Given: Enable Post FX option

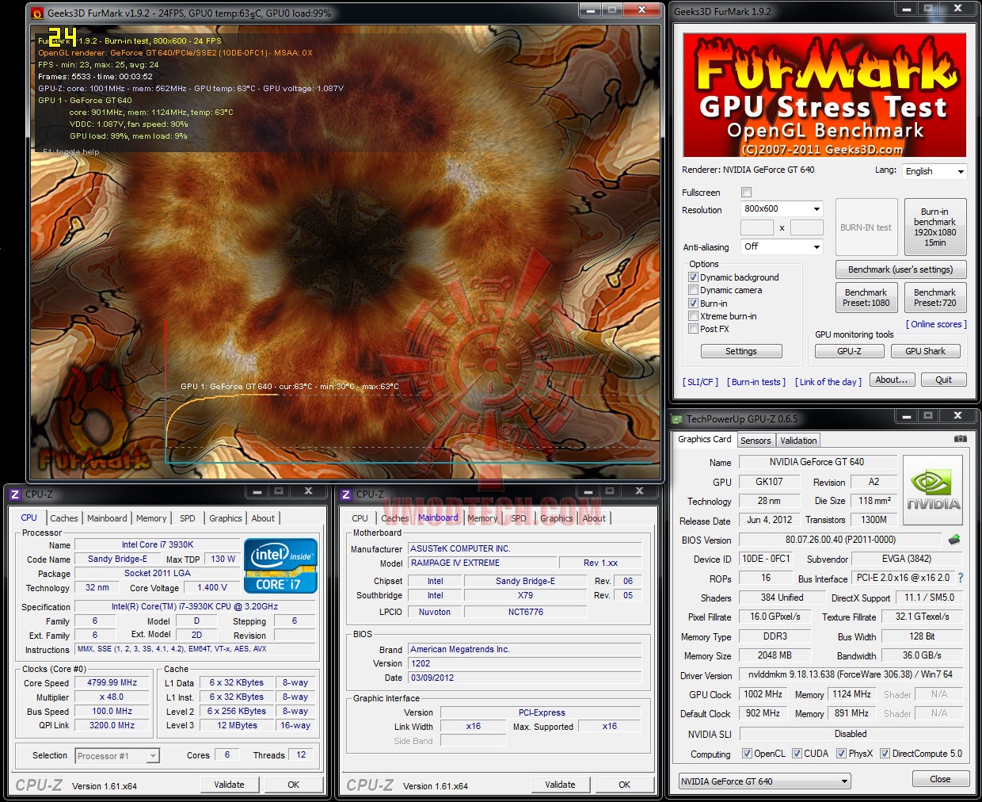Looking at the screenshot, I should point(693,329).
